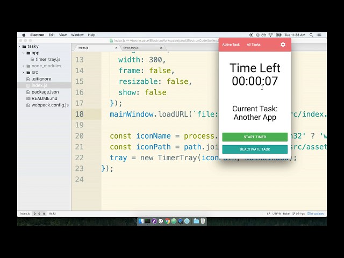
Task: Click the iconName variable on line 20
Action: 153,136
